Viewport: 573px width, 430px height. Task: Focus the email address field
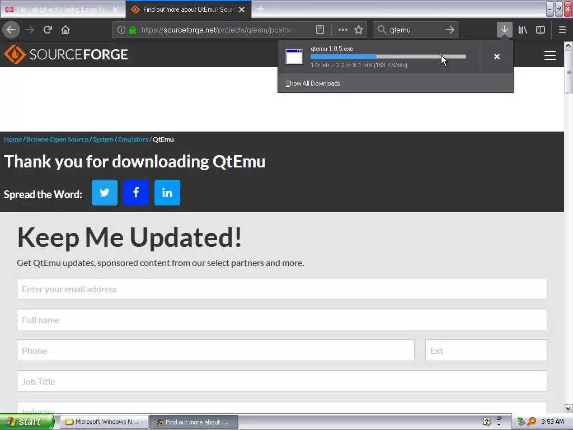coord(282,289)
